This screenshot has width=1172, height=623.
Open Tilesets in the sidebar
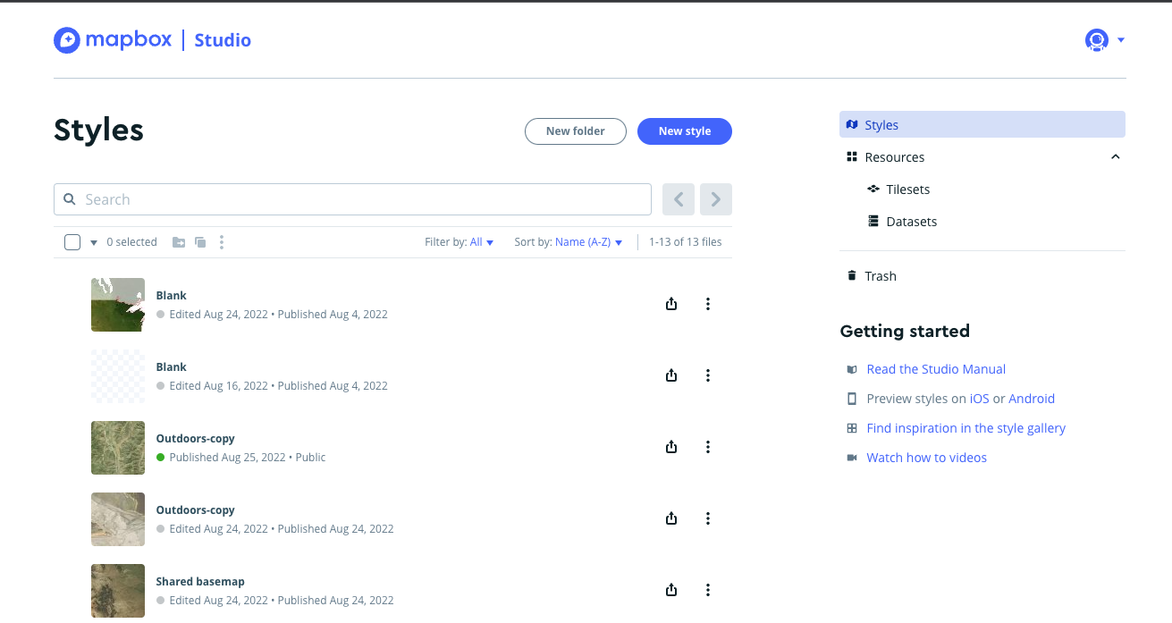click(907, 189)
